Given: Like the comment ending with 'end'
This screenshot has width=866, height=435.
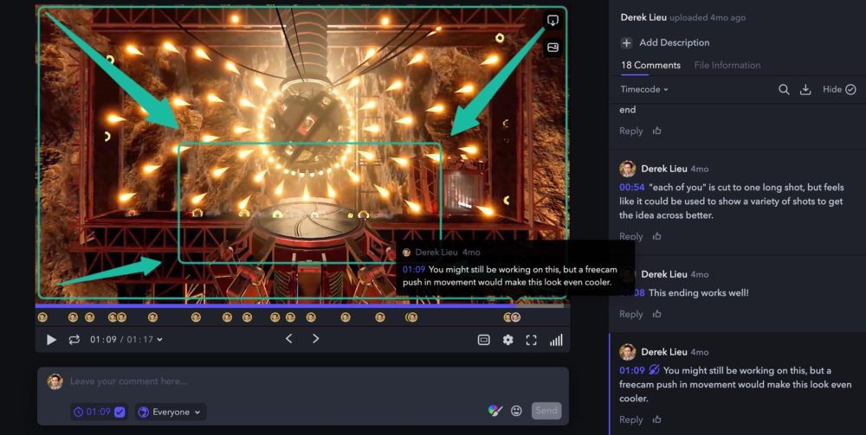Looking at the screenshot, I should tap(656, 131).
